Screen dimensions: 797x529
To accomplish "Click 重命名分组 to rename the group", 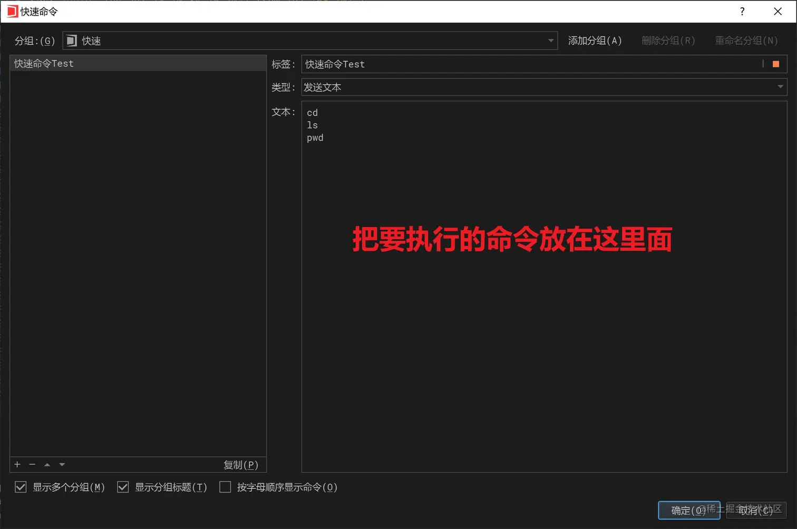I will pos(746,40).
